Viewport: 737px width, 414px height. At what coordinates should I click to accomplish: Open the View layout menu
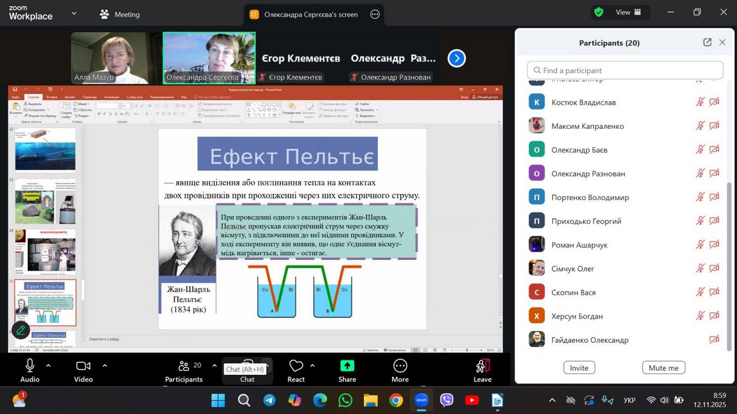[629, 12]
